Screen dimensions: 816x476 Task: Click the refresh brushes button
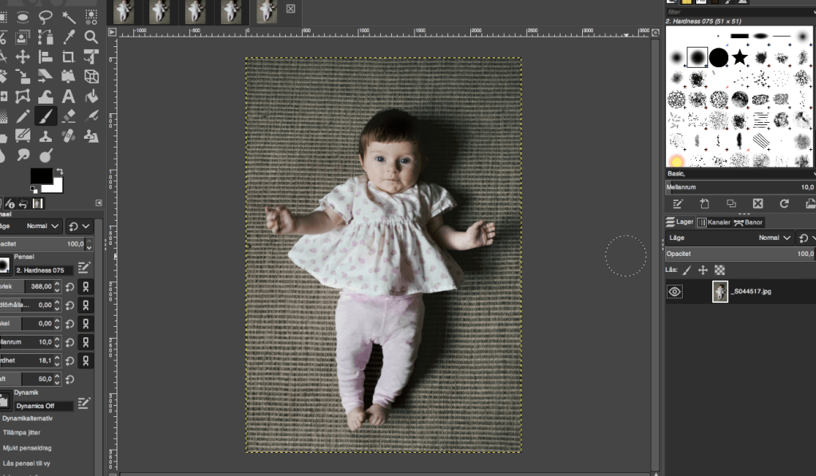point(785,204)
